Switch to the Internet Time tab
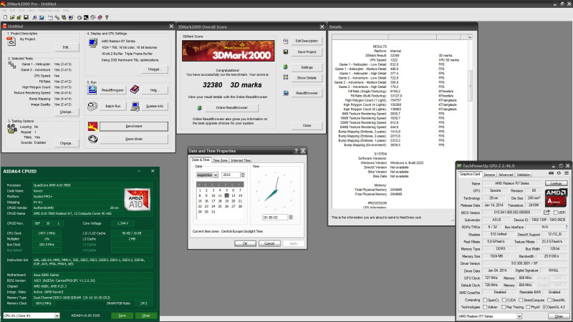The height and width of the screenshot is (322, 573). pyautogui.click(x=241, y=160)
